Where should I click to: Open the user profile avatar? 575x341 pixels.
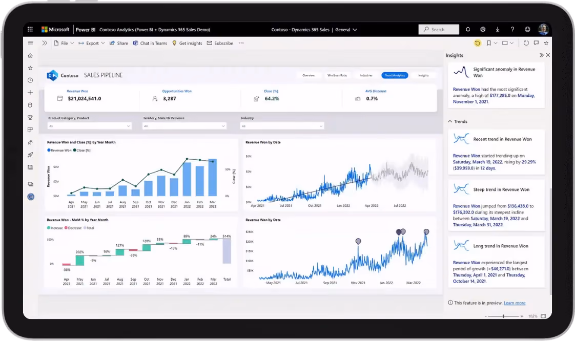click(x=543, y=29)
